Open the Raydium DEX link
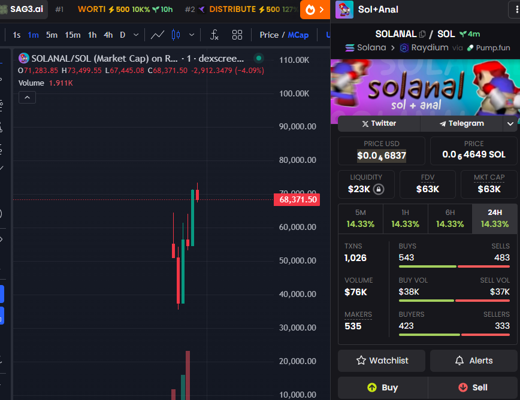Viewport: 520px width, 400px height. (x=424, y=48)
